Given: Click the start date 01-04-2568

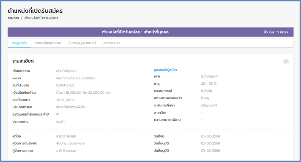Looking at the screenshot, I should [65, 85].
